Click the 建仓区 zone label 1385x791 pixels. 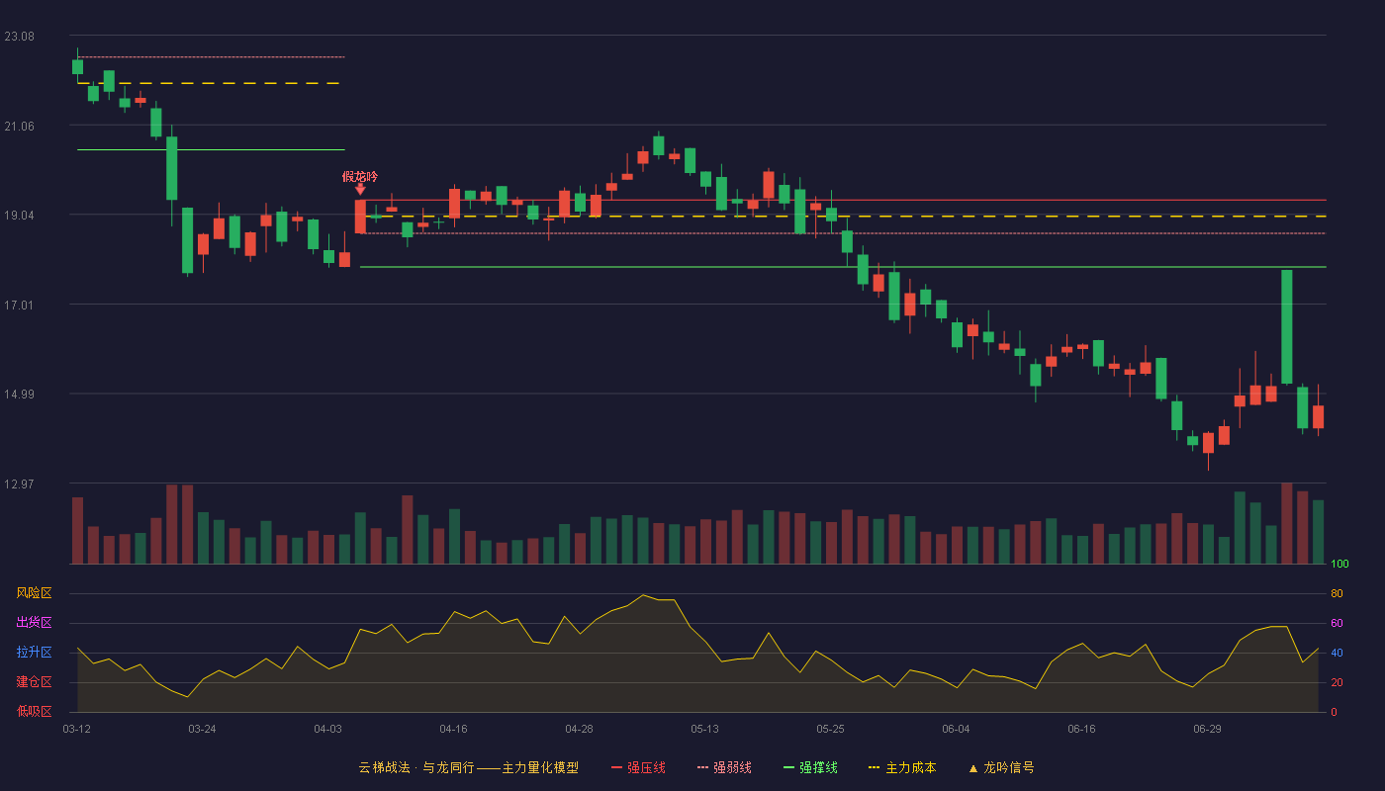tap(34, 682)
